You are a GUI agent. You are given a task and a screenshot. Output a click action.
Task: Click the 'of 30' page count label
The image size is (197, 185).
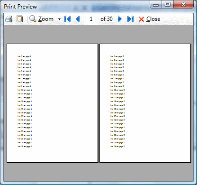coord(107,19)
